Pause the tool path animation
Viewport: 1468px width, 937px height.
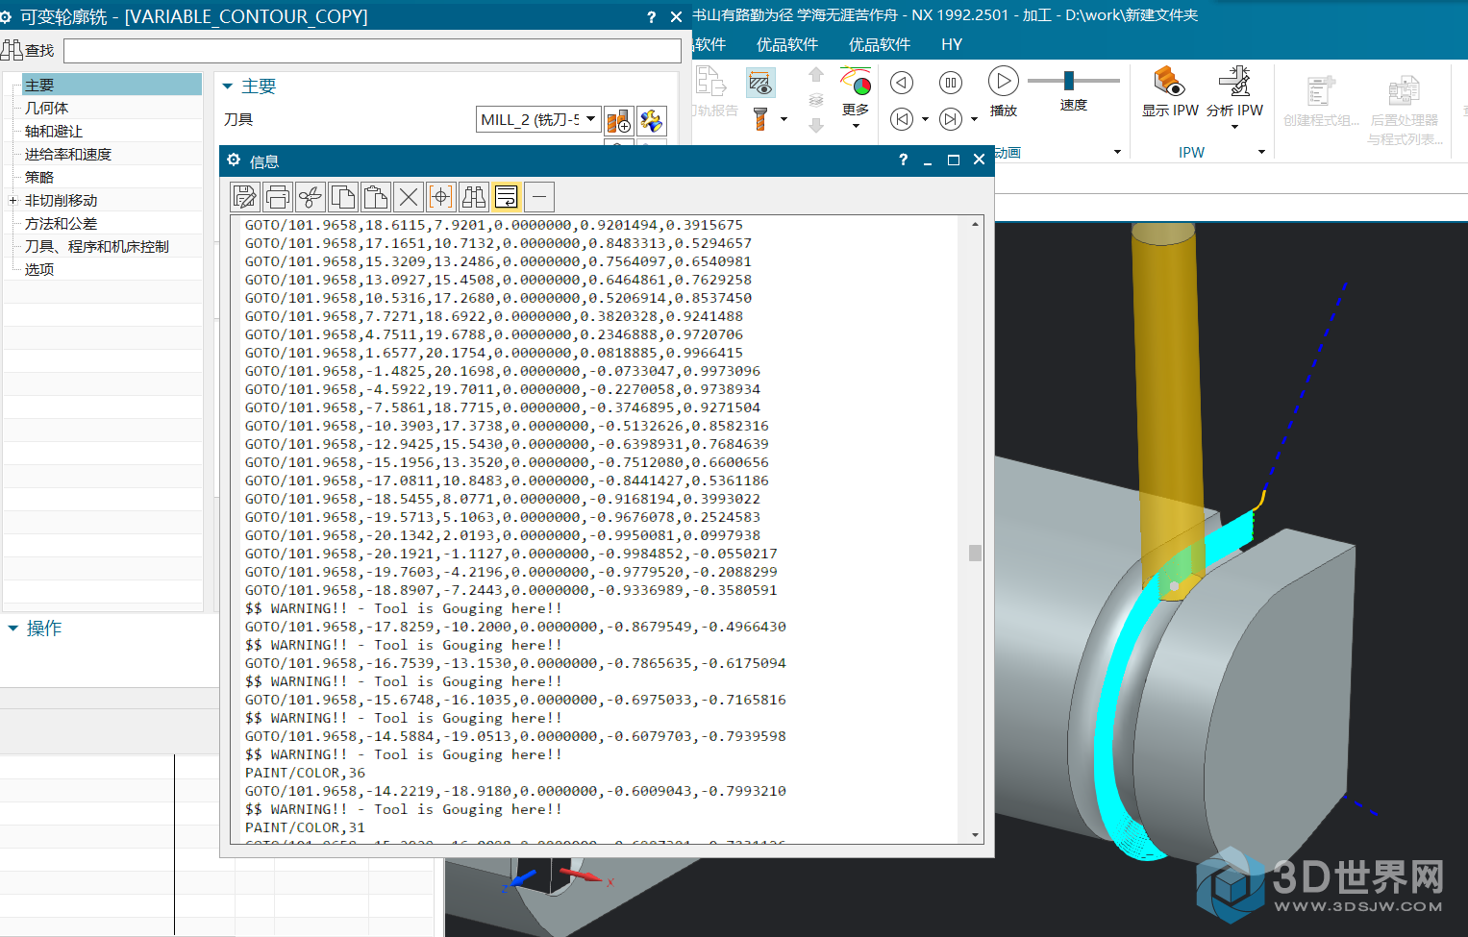[951, 83]
